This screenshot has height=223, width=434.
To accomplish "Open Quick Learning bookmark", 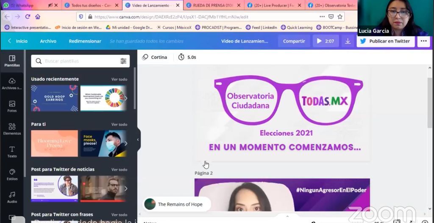I will click(x=296, y=27).
